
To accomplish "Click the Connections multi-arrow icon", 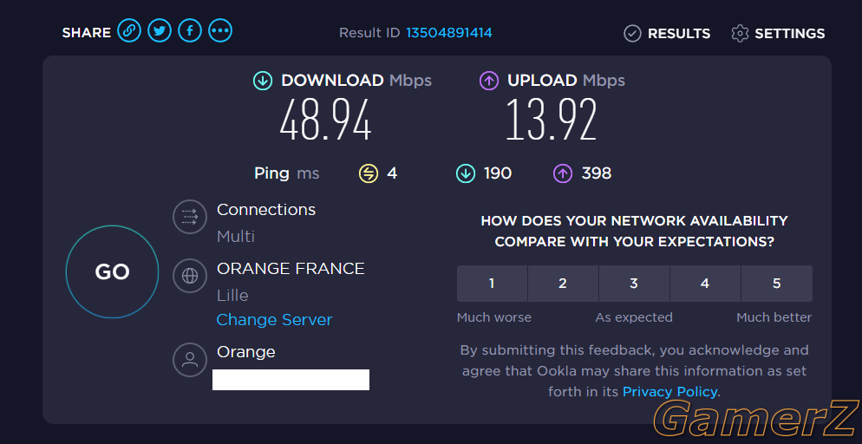I will [x=190, y=217].
